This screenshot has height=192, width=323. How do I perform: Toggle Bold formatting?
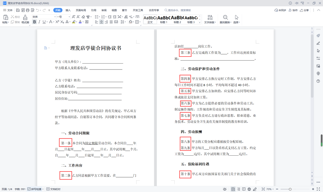point(34,22)
